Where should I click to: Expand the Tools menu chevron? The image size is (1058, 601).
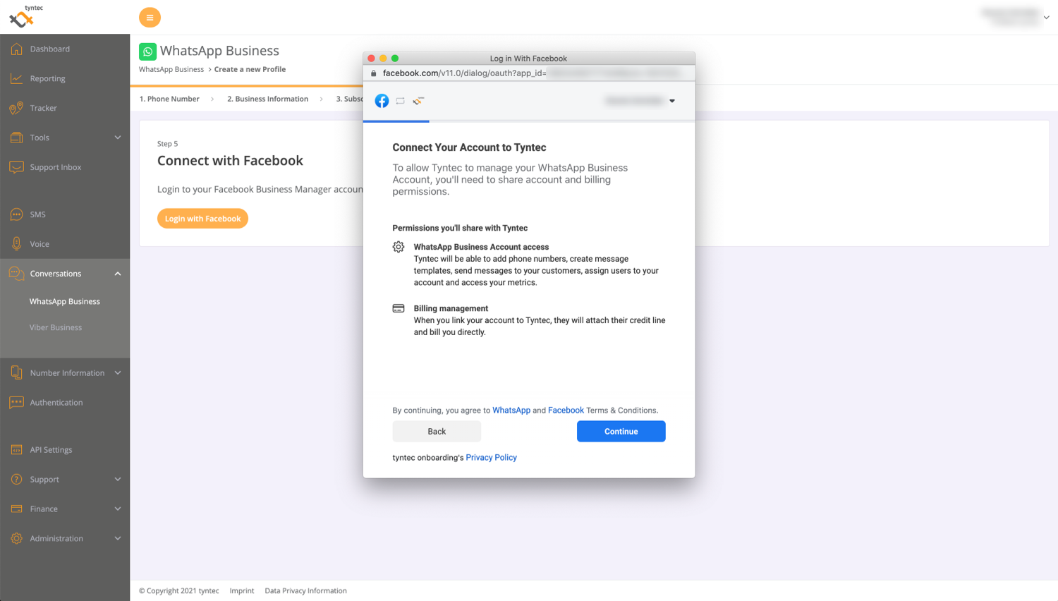(118, 138)
